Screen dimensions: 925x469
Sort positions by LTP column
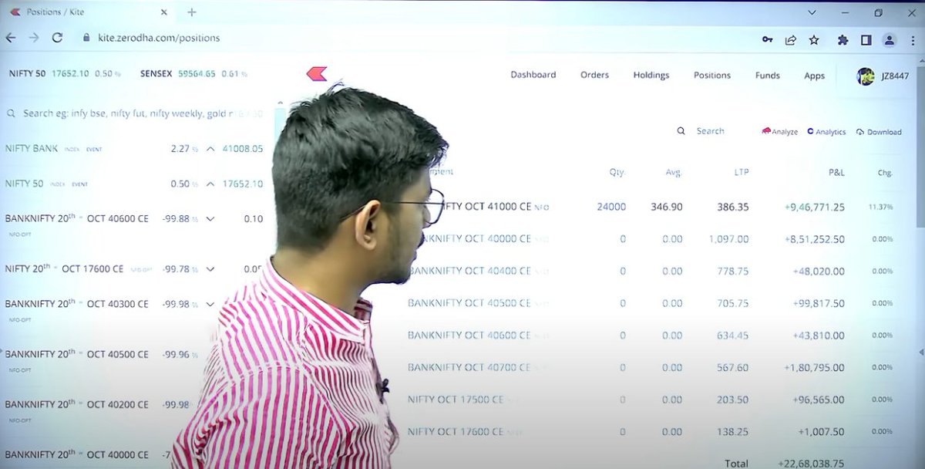(741, 173)
